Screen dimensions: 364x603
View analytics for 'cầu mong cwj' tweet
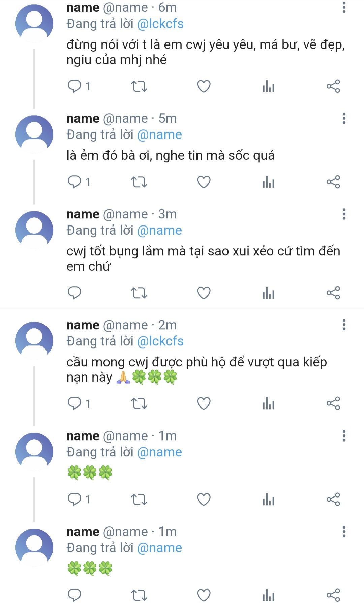click(x=268, y=403)
